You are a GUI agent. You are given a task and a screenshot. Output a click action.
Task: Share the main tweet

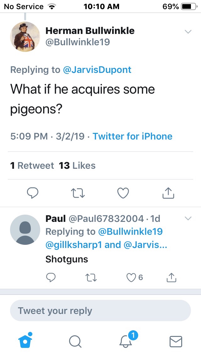[x=168, y=193]
